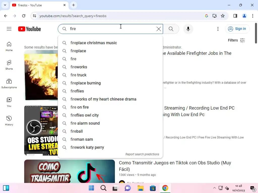Reload the page with the refresh icon

pyautogui.click(x=24, y=16)
